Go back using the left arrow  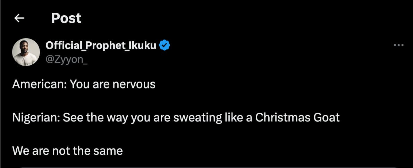pos(19,18)
